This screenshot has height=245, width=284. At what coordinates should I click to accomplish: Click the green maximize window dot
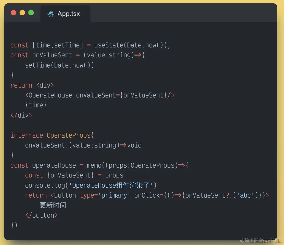[31, 13]
